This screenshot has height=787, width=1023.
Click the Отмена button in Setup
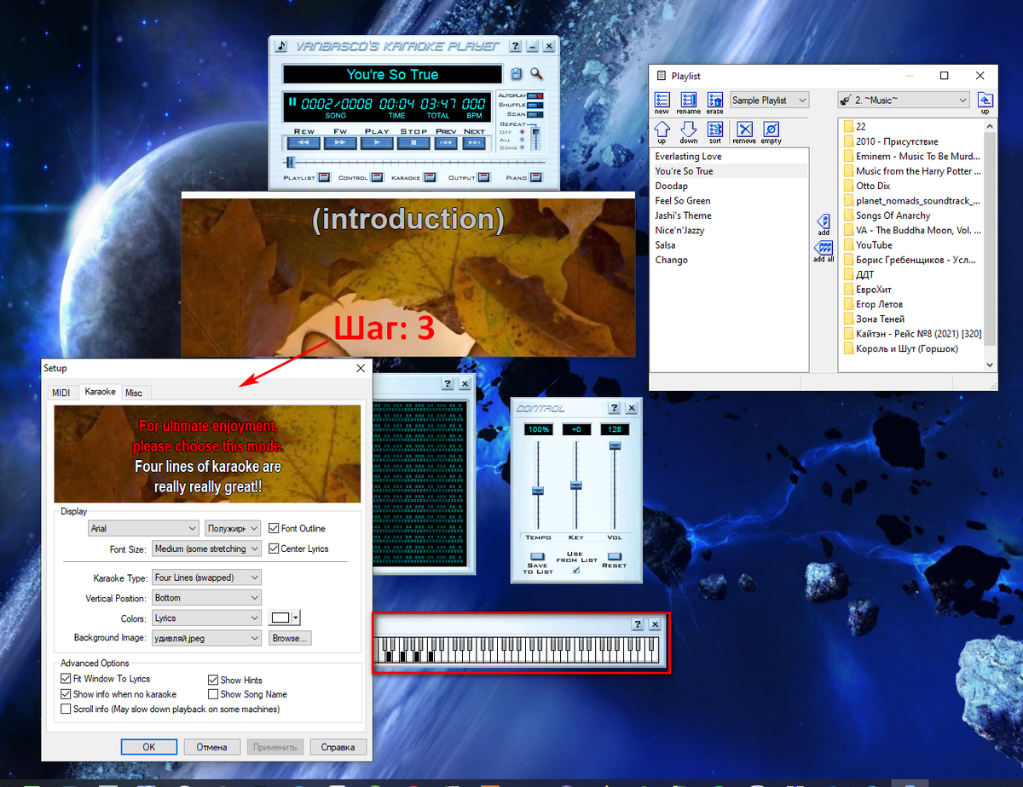click(x=212, y=747)
